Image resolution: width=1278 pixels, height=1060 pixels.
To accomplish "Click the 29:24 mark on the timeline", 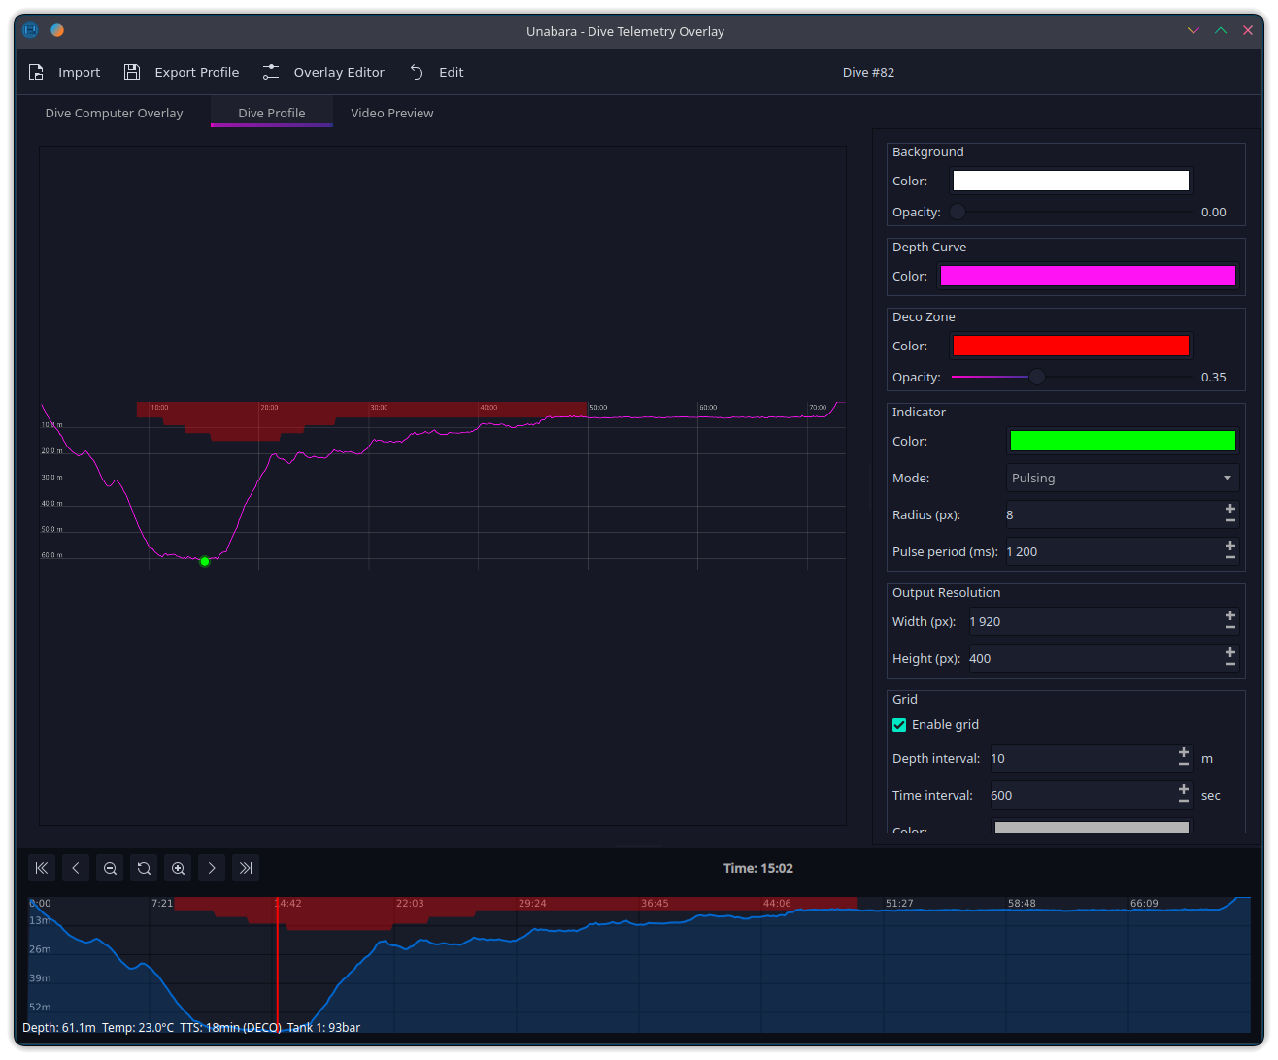I will 532,903.
